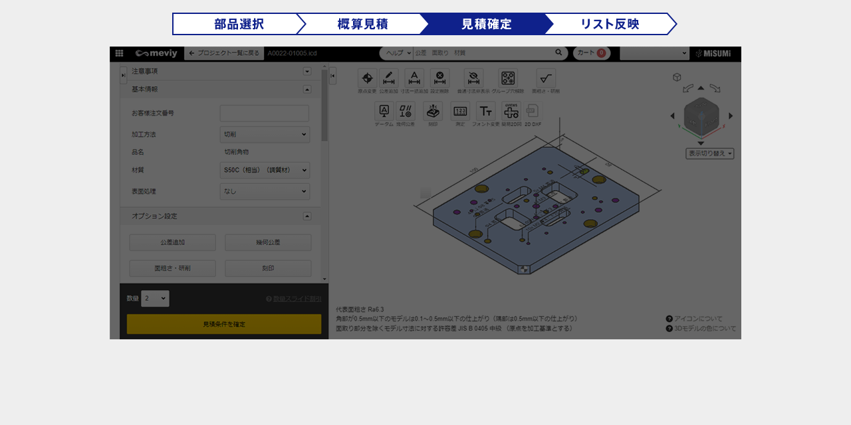
Task: Click プロジェクト一覧に戻る back button
Action: pyautogui.click(x=224, y=53)
